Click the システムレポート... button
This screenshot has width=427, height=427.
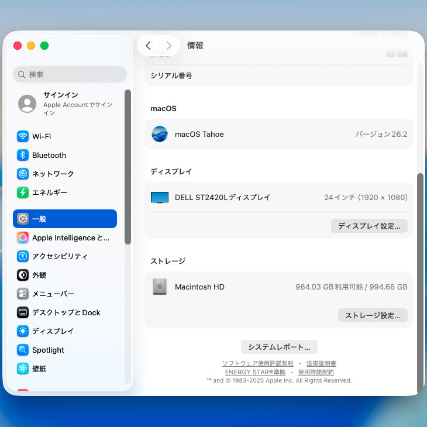[x=279, y=347]
